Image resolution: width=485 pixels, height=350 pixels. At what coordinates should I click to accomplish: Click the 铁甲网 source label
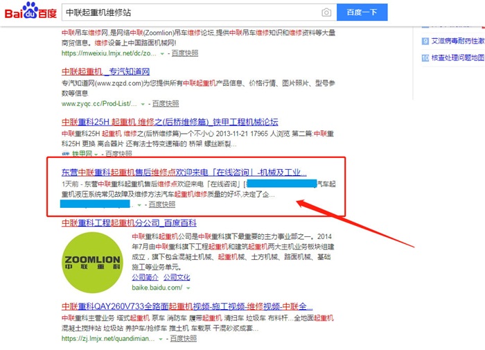tap(82, 153)
